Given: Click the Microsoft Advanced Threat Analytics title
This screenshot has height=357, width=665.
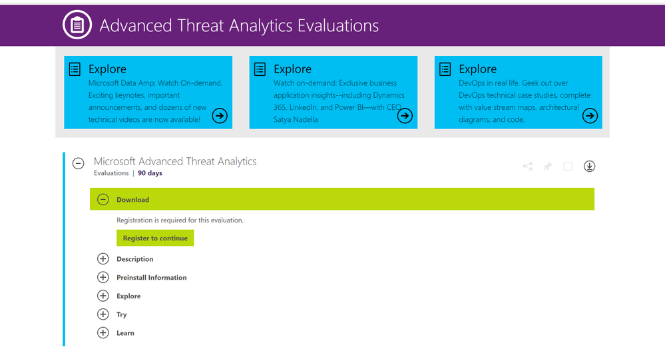Looking at the screenshot, I should (x=175, y=161).
